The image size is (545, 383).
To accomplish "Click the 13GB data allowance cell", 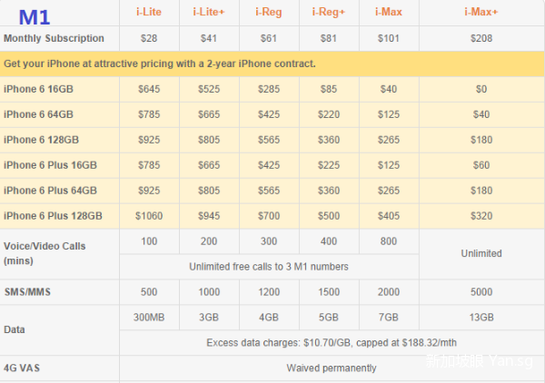I will (481, 318).
